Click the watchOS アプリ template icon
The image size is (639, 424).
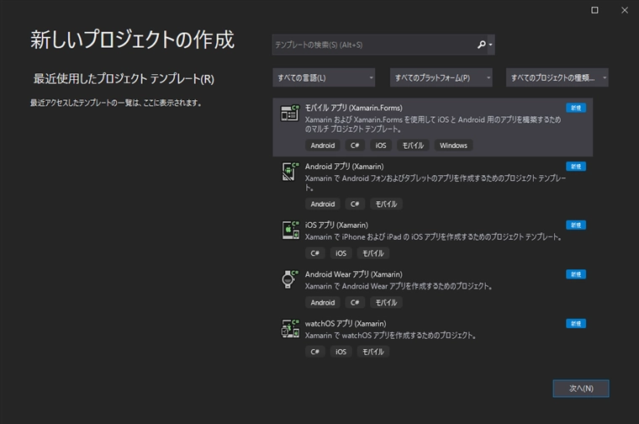tap(290, 329)
